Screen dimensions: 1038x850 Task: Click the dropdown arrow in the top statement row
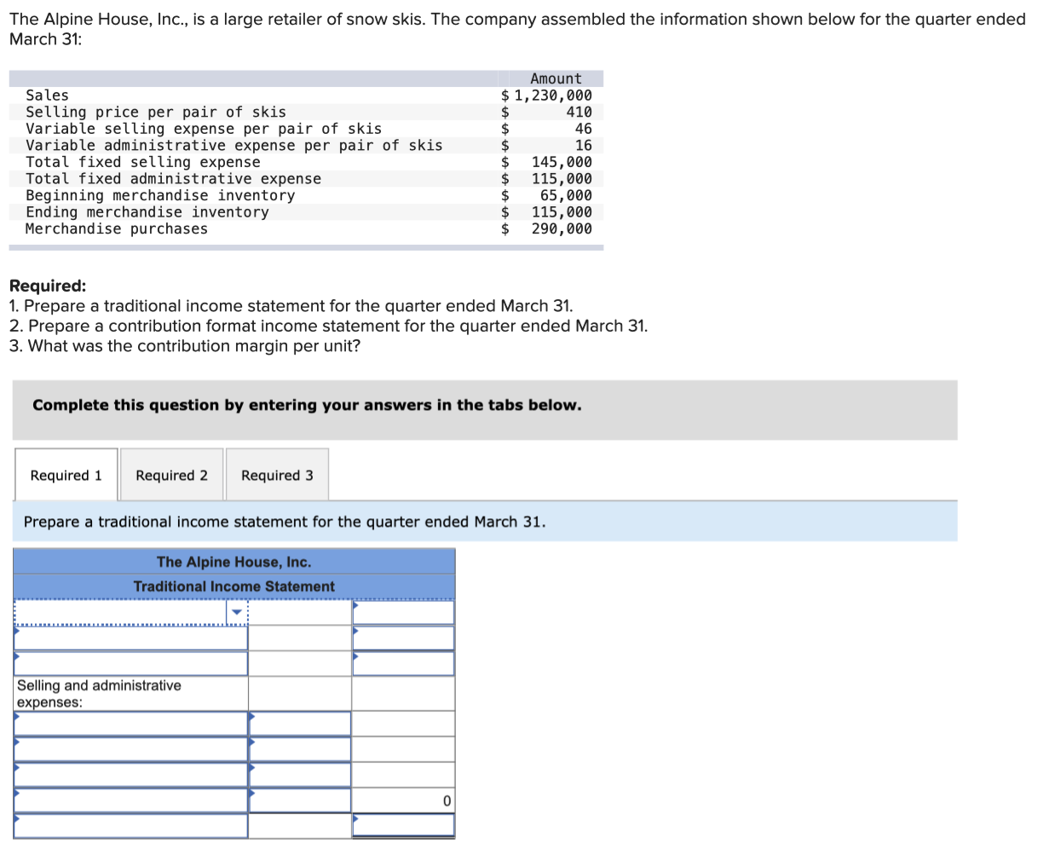click(x=236, y=612)
